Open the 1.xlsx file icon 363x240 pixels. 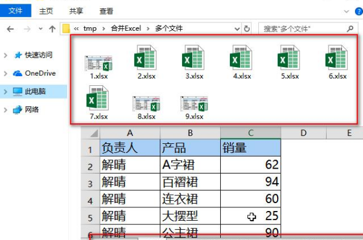(99, 63)
